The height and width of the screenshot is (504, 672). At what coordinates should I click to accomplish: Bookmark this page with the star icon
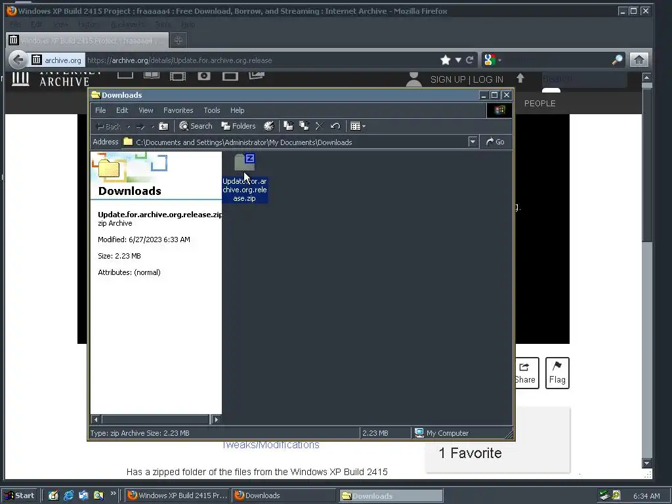pyautogui.click(x=446, y=60)
